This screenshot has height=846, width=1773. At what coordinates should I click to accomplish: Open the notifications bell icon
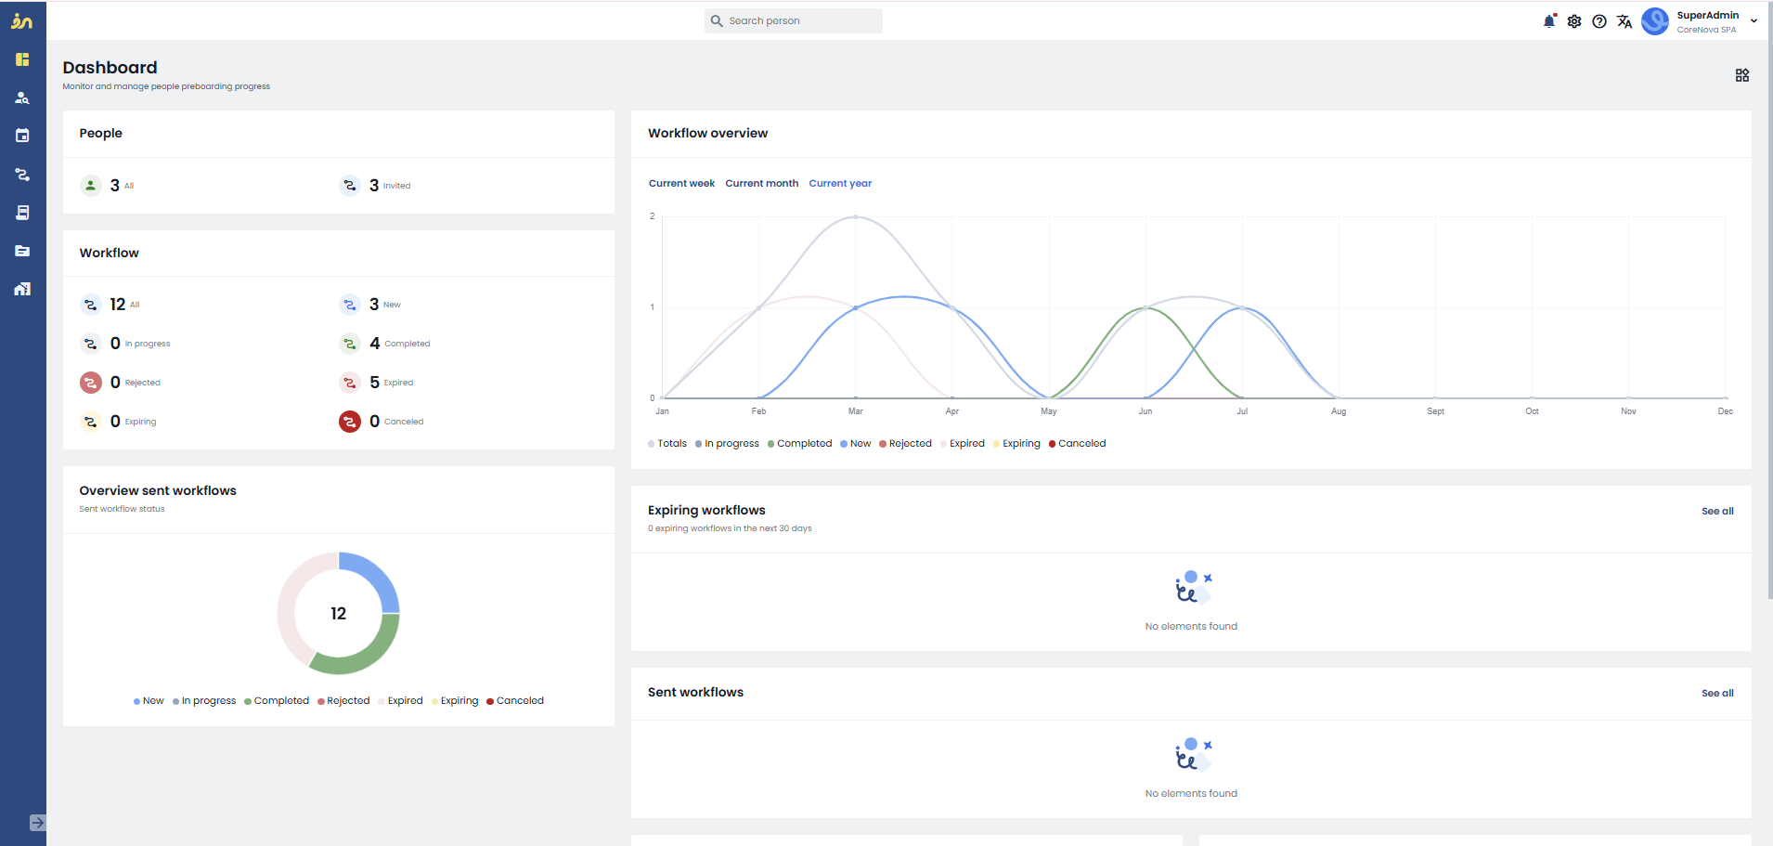1549,20
